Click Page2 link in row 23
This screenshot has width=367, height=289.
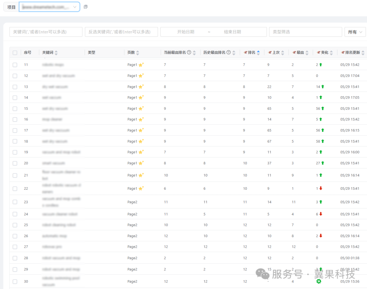(132, 202)
